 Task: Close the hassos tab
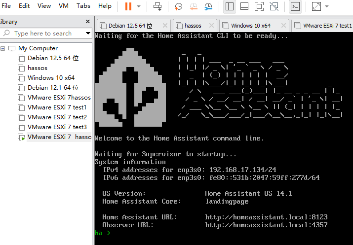click(x=211, y=26)
